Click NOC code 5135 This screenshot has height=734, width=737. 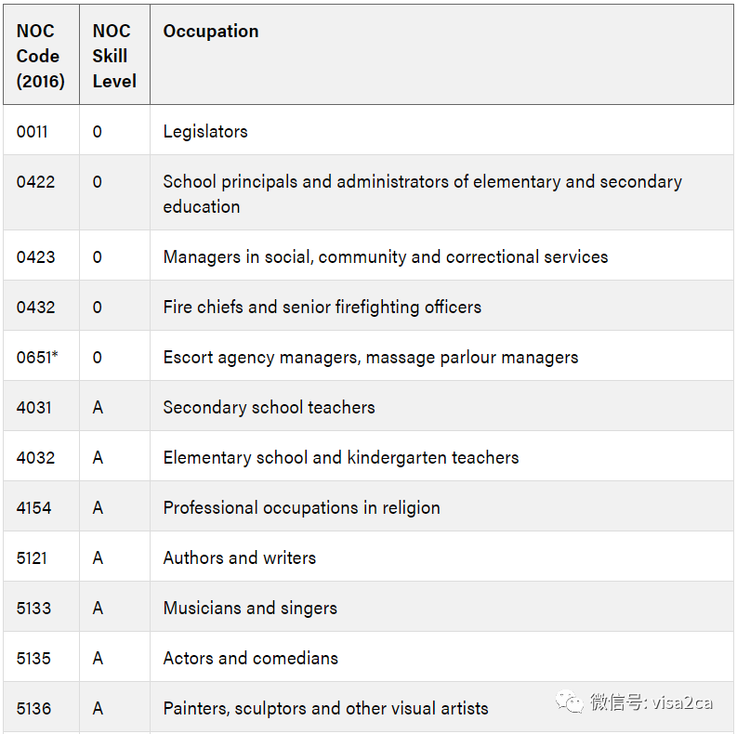click(x=33, y=659)
